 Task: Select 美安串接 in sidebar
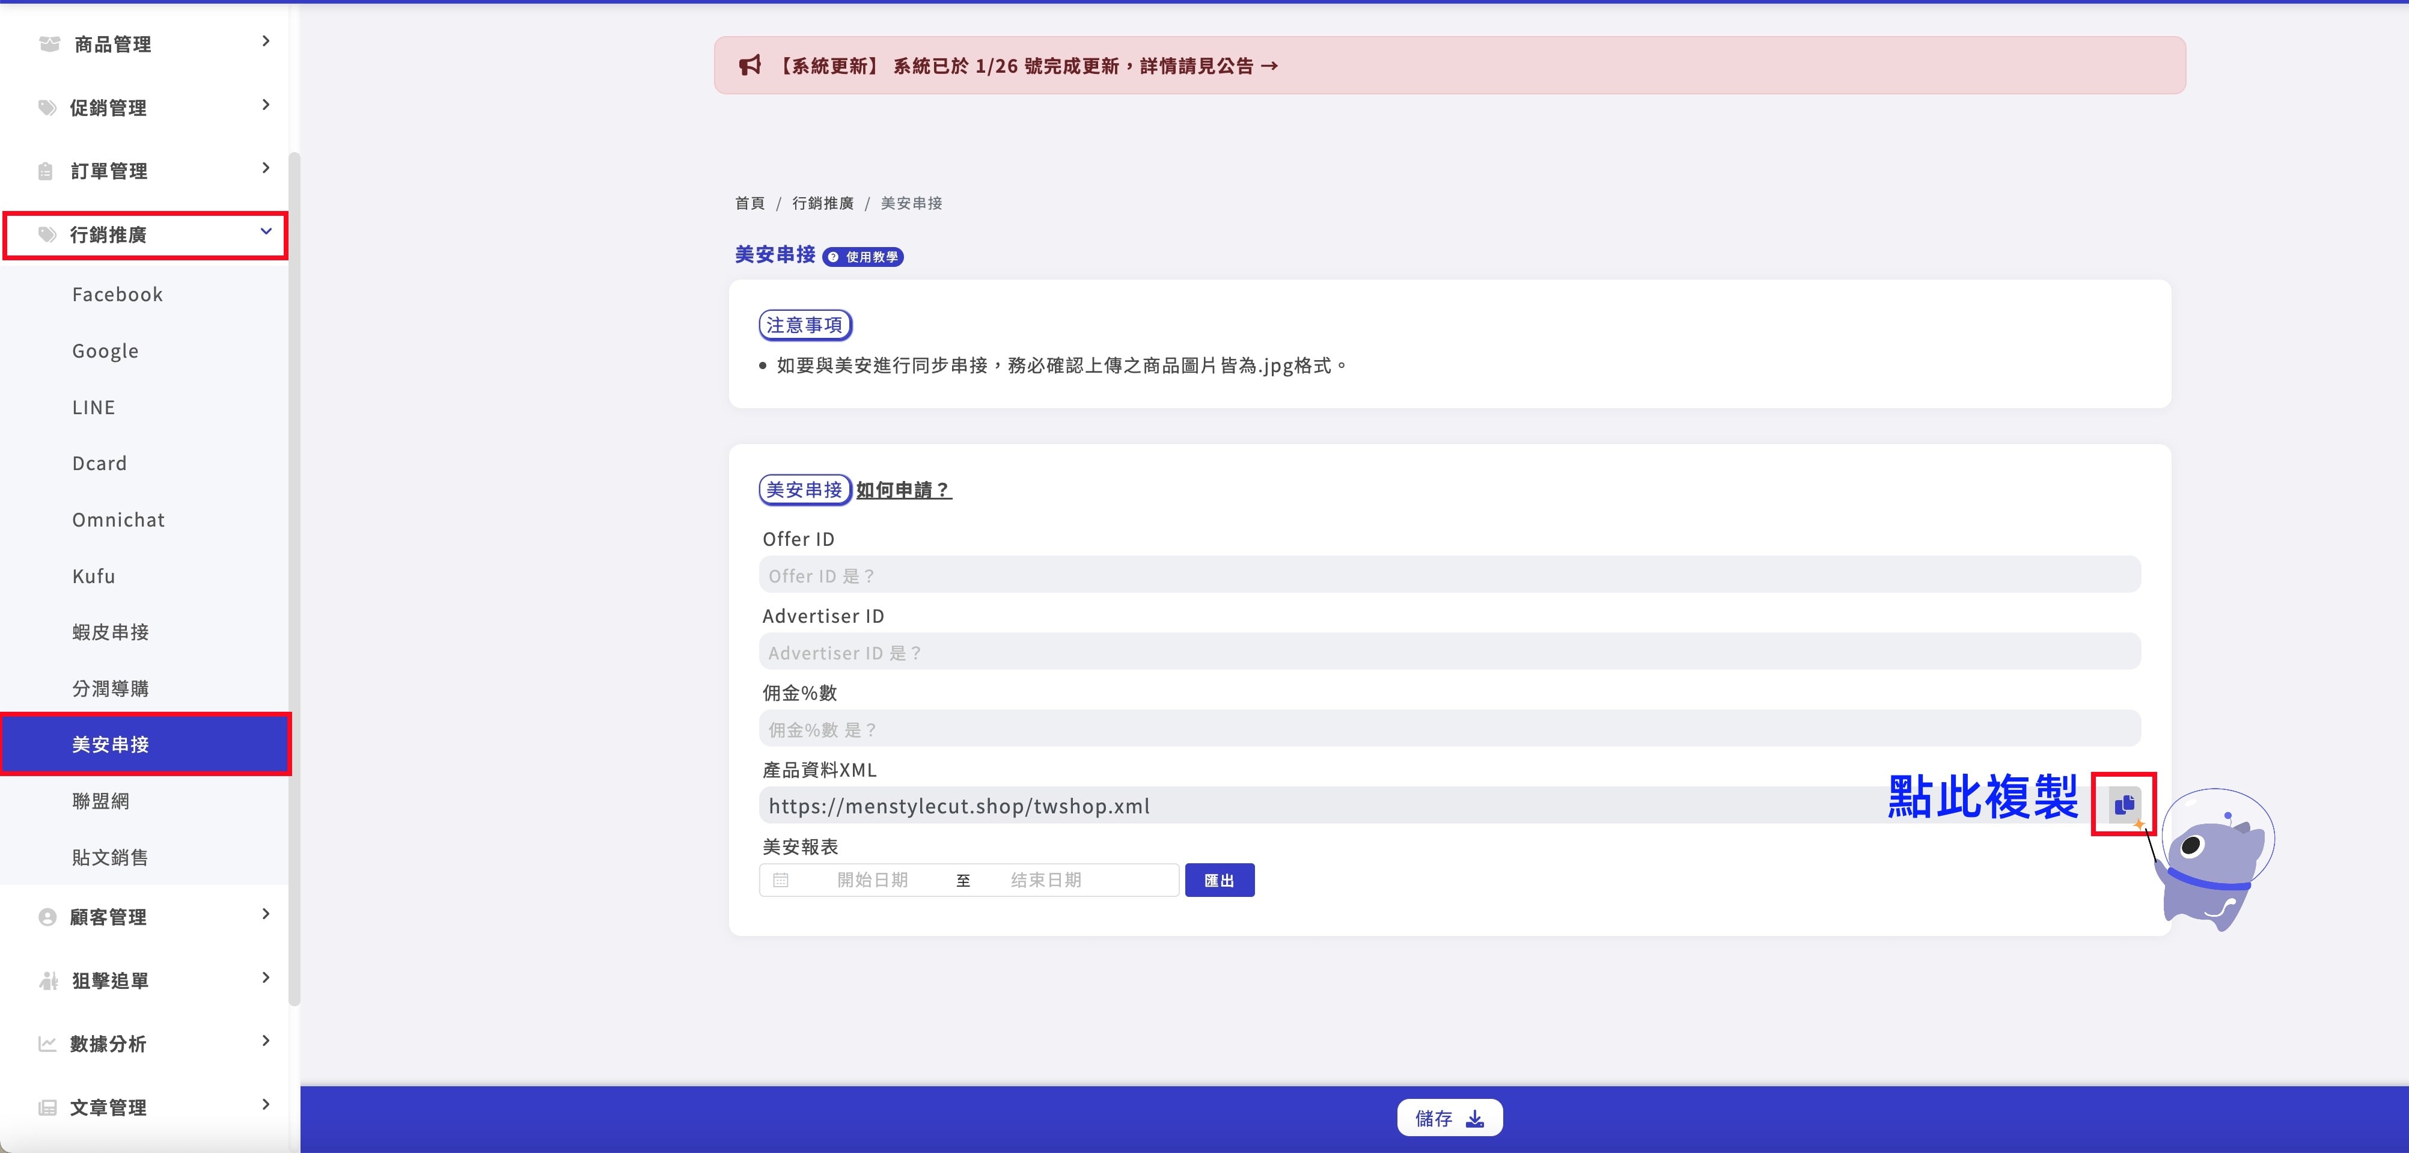click(x=145, y=744)
